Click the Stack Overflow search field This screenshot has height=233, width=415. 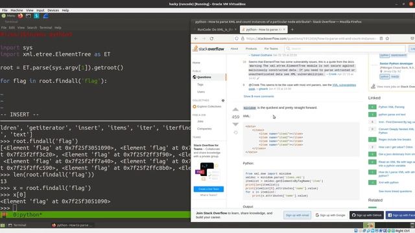(346, 49)
